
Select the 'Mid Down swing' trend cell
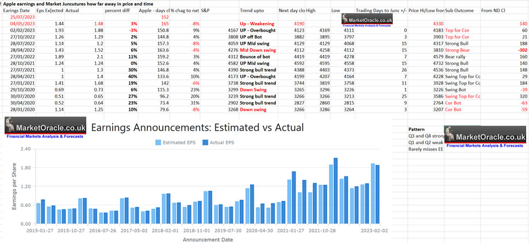click(x=258, y=50)
